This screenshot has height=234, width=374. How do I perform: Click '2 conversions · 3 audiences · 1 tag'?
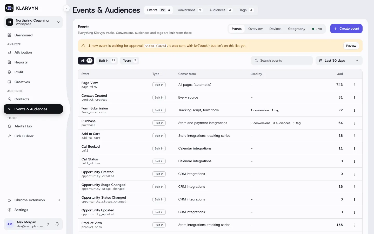click(x=276, y=123)
